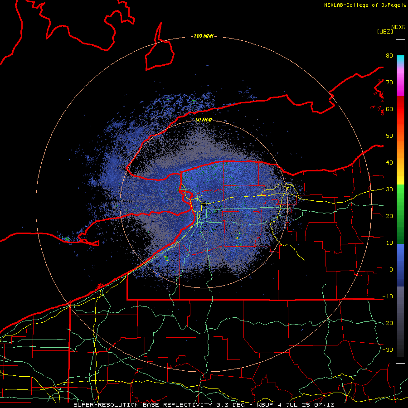Click the 4 JUL 25 07:18 timestamp
The width and height of the screenshot is (408, 408).
(x=306, y=405)
